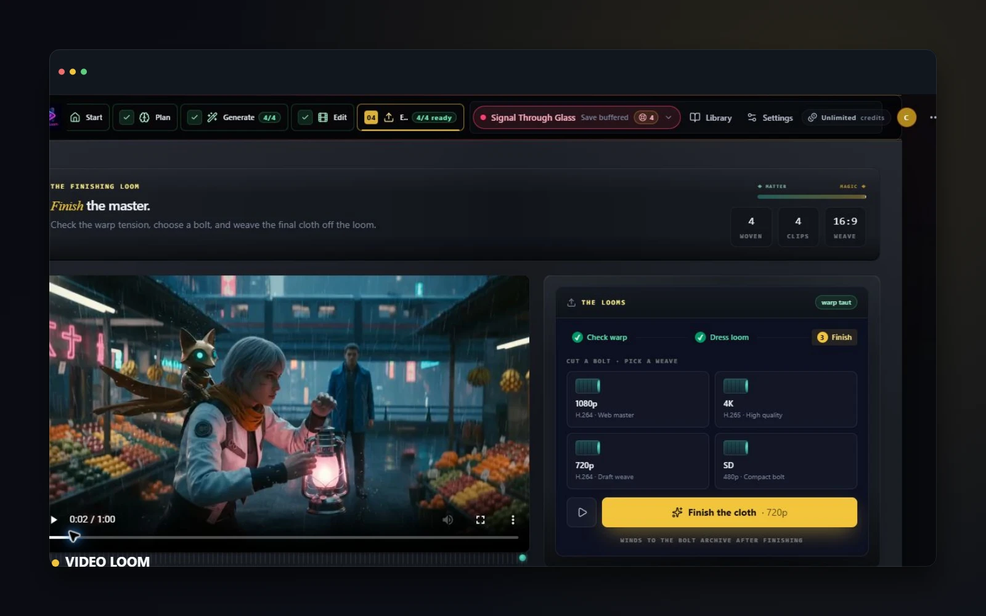
Task: Open the Plan step
Action: [x=145, y=117]
